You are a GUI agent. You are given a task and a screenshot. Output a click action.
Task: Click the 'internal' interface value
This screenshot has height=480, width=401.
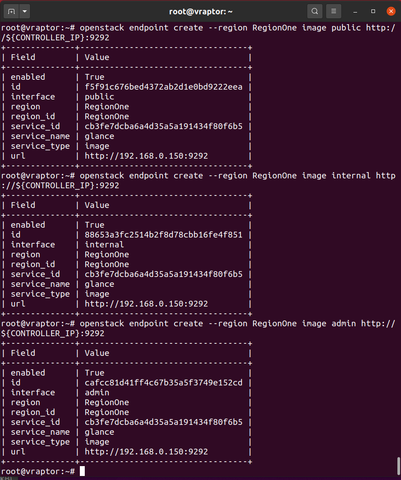(x=104, y=245)
